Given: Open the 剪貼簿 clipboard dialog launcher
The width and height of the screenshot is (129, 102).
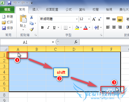Looking at the screenshot, I should coord(35,35).
